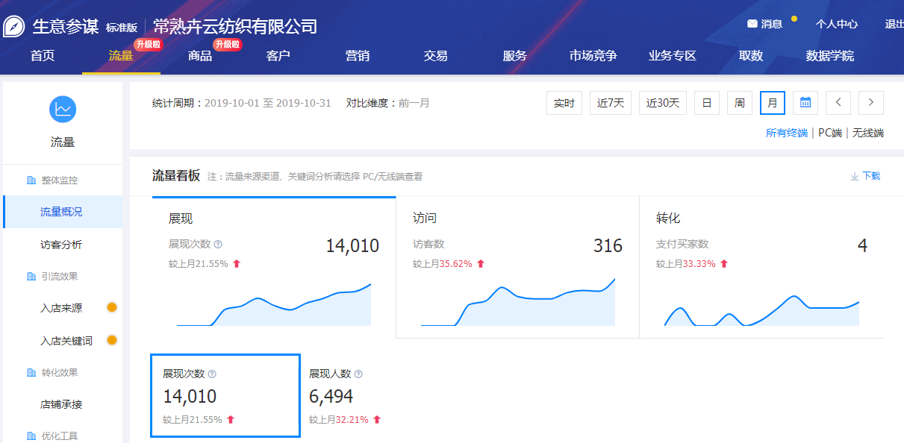904x443 pixels.
Task: Switch to the 服务 tab
Action: 514,56
